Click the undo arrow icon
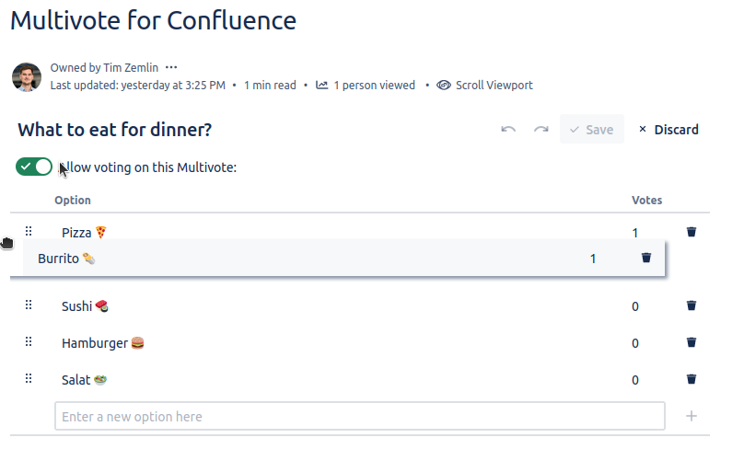This screenshot has height=449, width=744. point(508,130)
